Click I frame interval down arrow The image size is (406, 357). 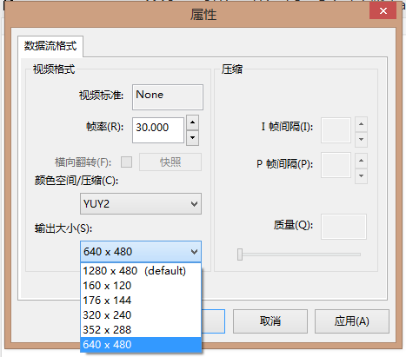pos(361,140)
